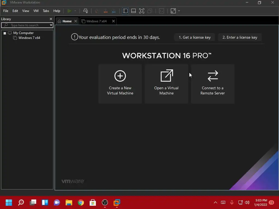Open the Edit menu
Viewport: 279px width, 209px height.
point(15,11)
